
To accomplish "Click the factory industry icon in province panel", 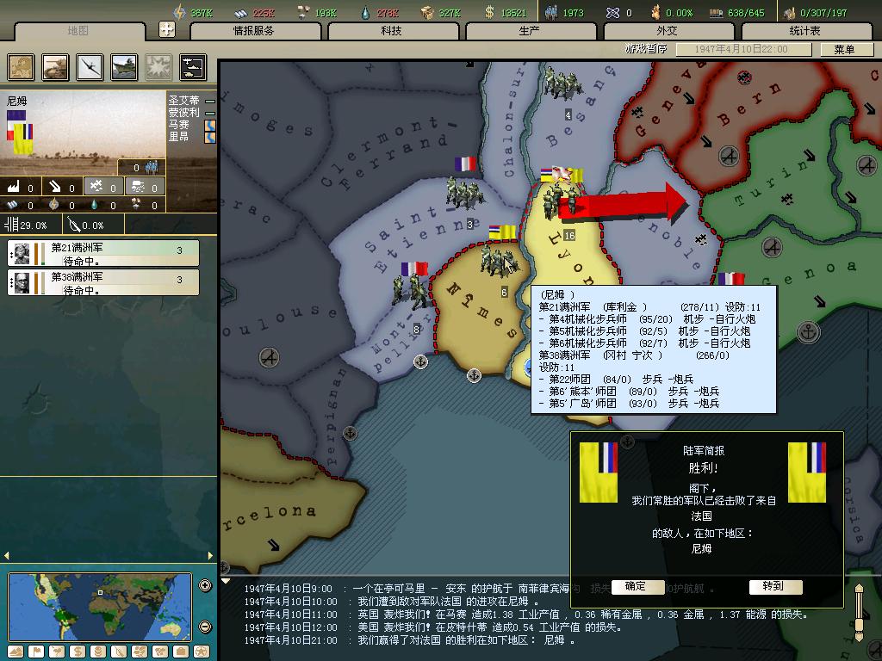I will (x=14, y=186).
